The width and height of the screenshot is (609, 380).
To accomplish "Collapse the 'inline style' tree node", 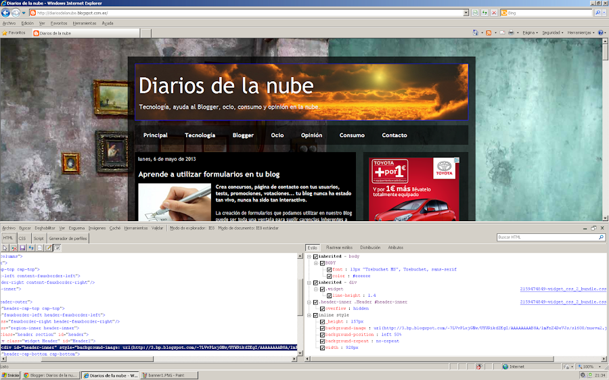I will tap(309, 315).
